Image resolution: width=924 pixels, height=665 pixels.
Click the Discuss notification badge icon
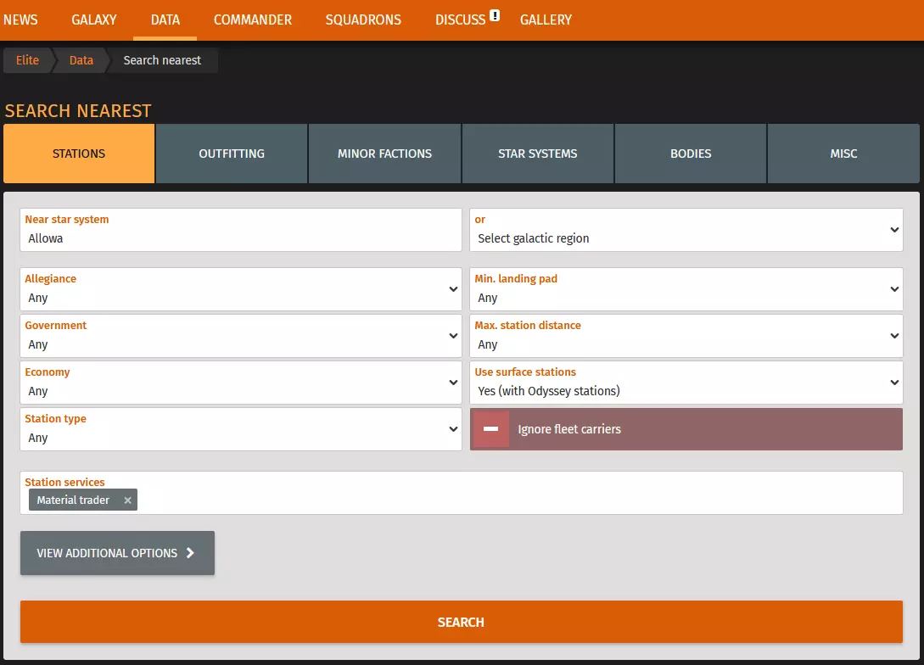tap(495, 15)
